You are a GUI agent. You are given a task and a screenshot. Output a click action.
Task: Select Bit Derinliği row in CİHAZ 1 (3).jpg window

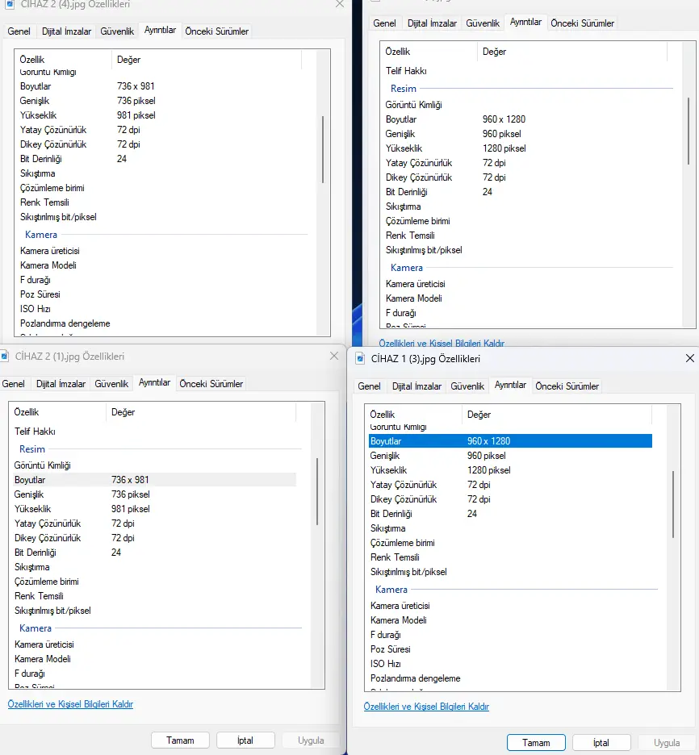[510, 513]
